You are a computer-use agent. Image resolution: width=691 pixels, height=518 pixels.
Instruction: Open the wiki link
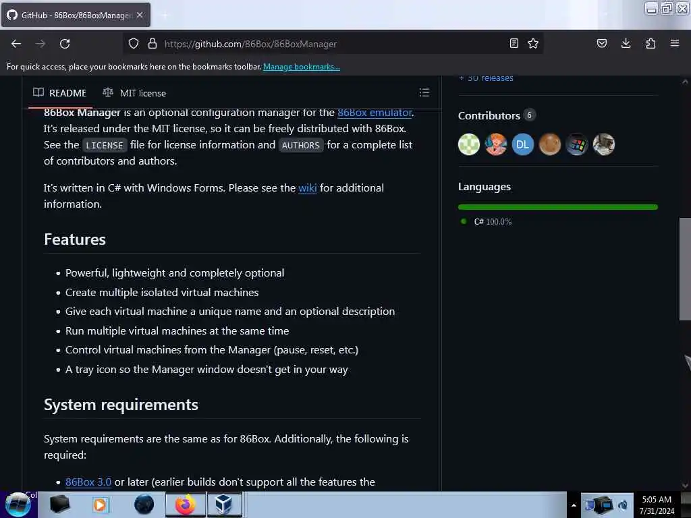pos(308,188)
